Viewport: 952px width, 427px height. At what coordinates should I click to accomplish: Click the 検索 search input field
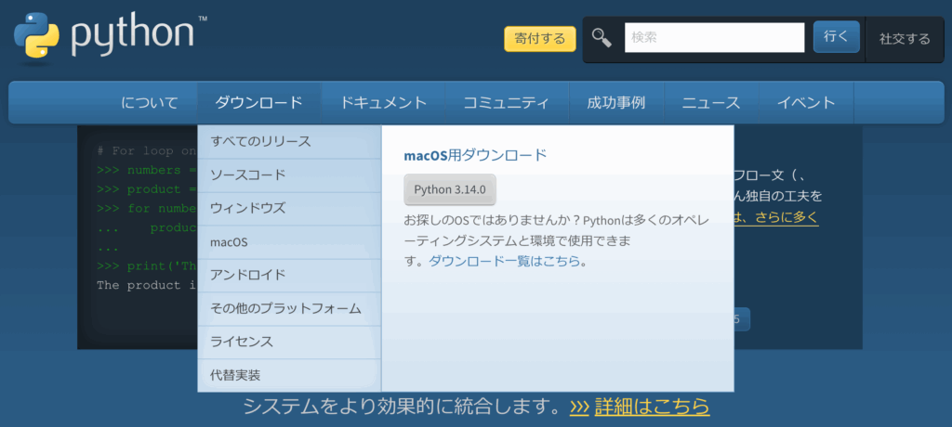click(x=714, y=38)
